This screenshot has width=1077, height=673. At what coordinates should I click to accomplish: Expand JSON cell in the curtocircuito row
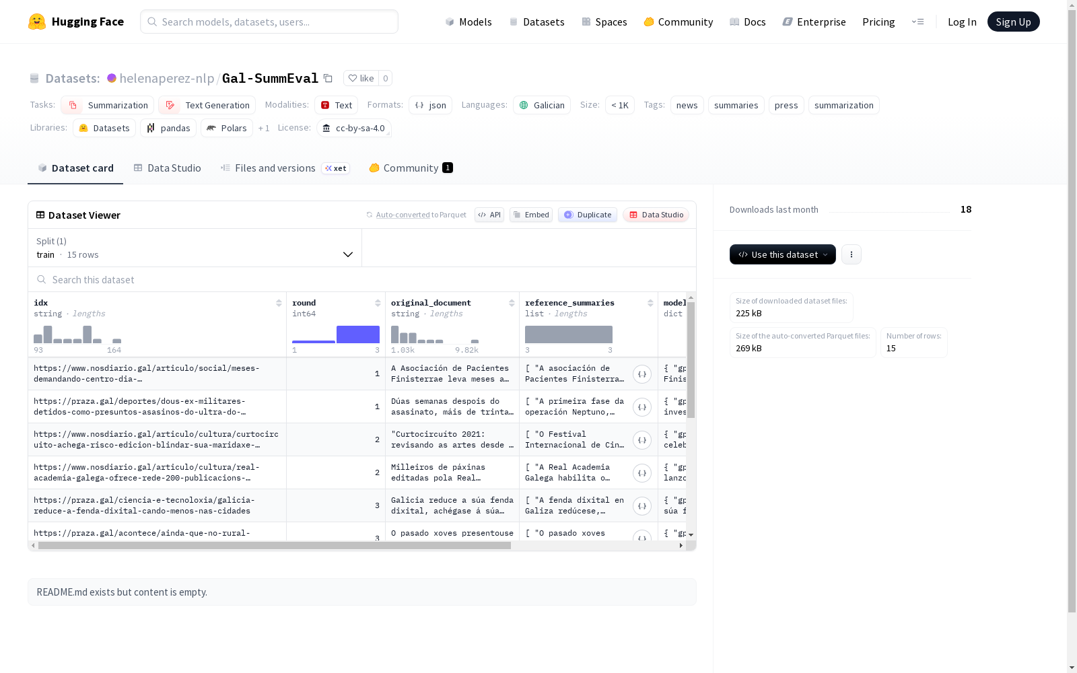[x=642, y=440]
